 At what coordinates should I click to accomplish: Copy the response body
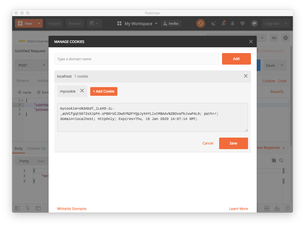click(x=274, y=160)
